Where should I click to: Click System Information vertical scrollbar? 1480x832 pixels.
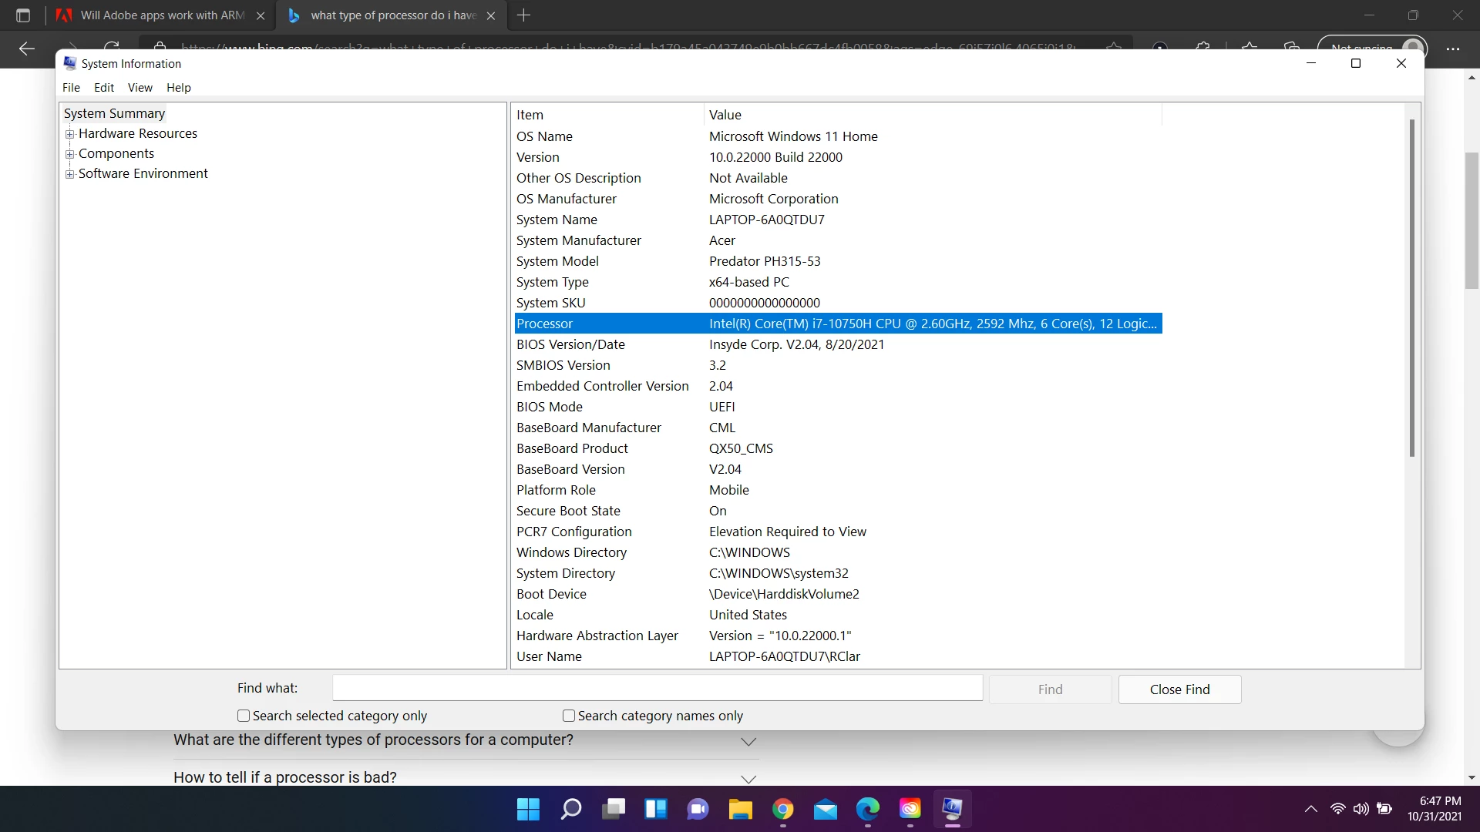(1412, 287)
